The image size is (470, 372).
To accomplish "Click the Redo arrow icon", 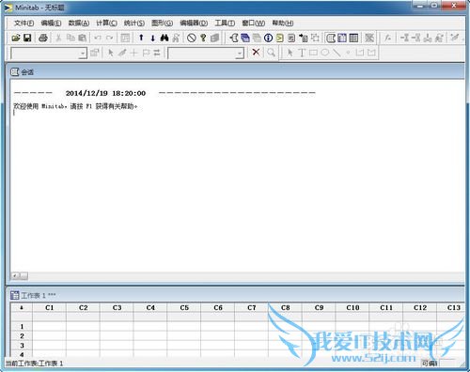I will pos(109,38).
